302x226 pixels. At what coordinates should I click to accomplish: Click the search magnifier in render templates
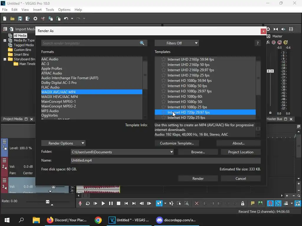click(142, 43)
